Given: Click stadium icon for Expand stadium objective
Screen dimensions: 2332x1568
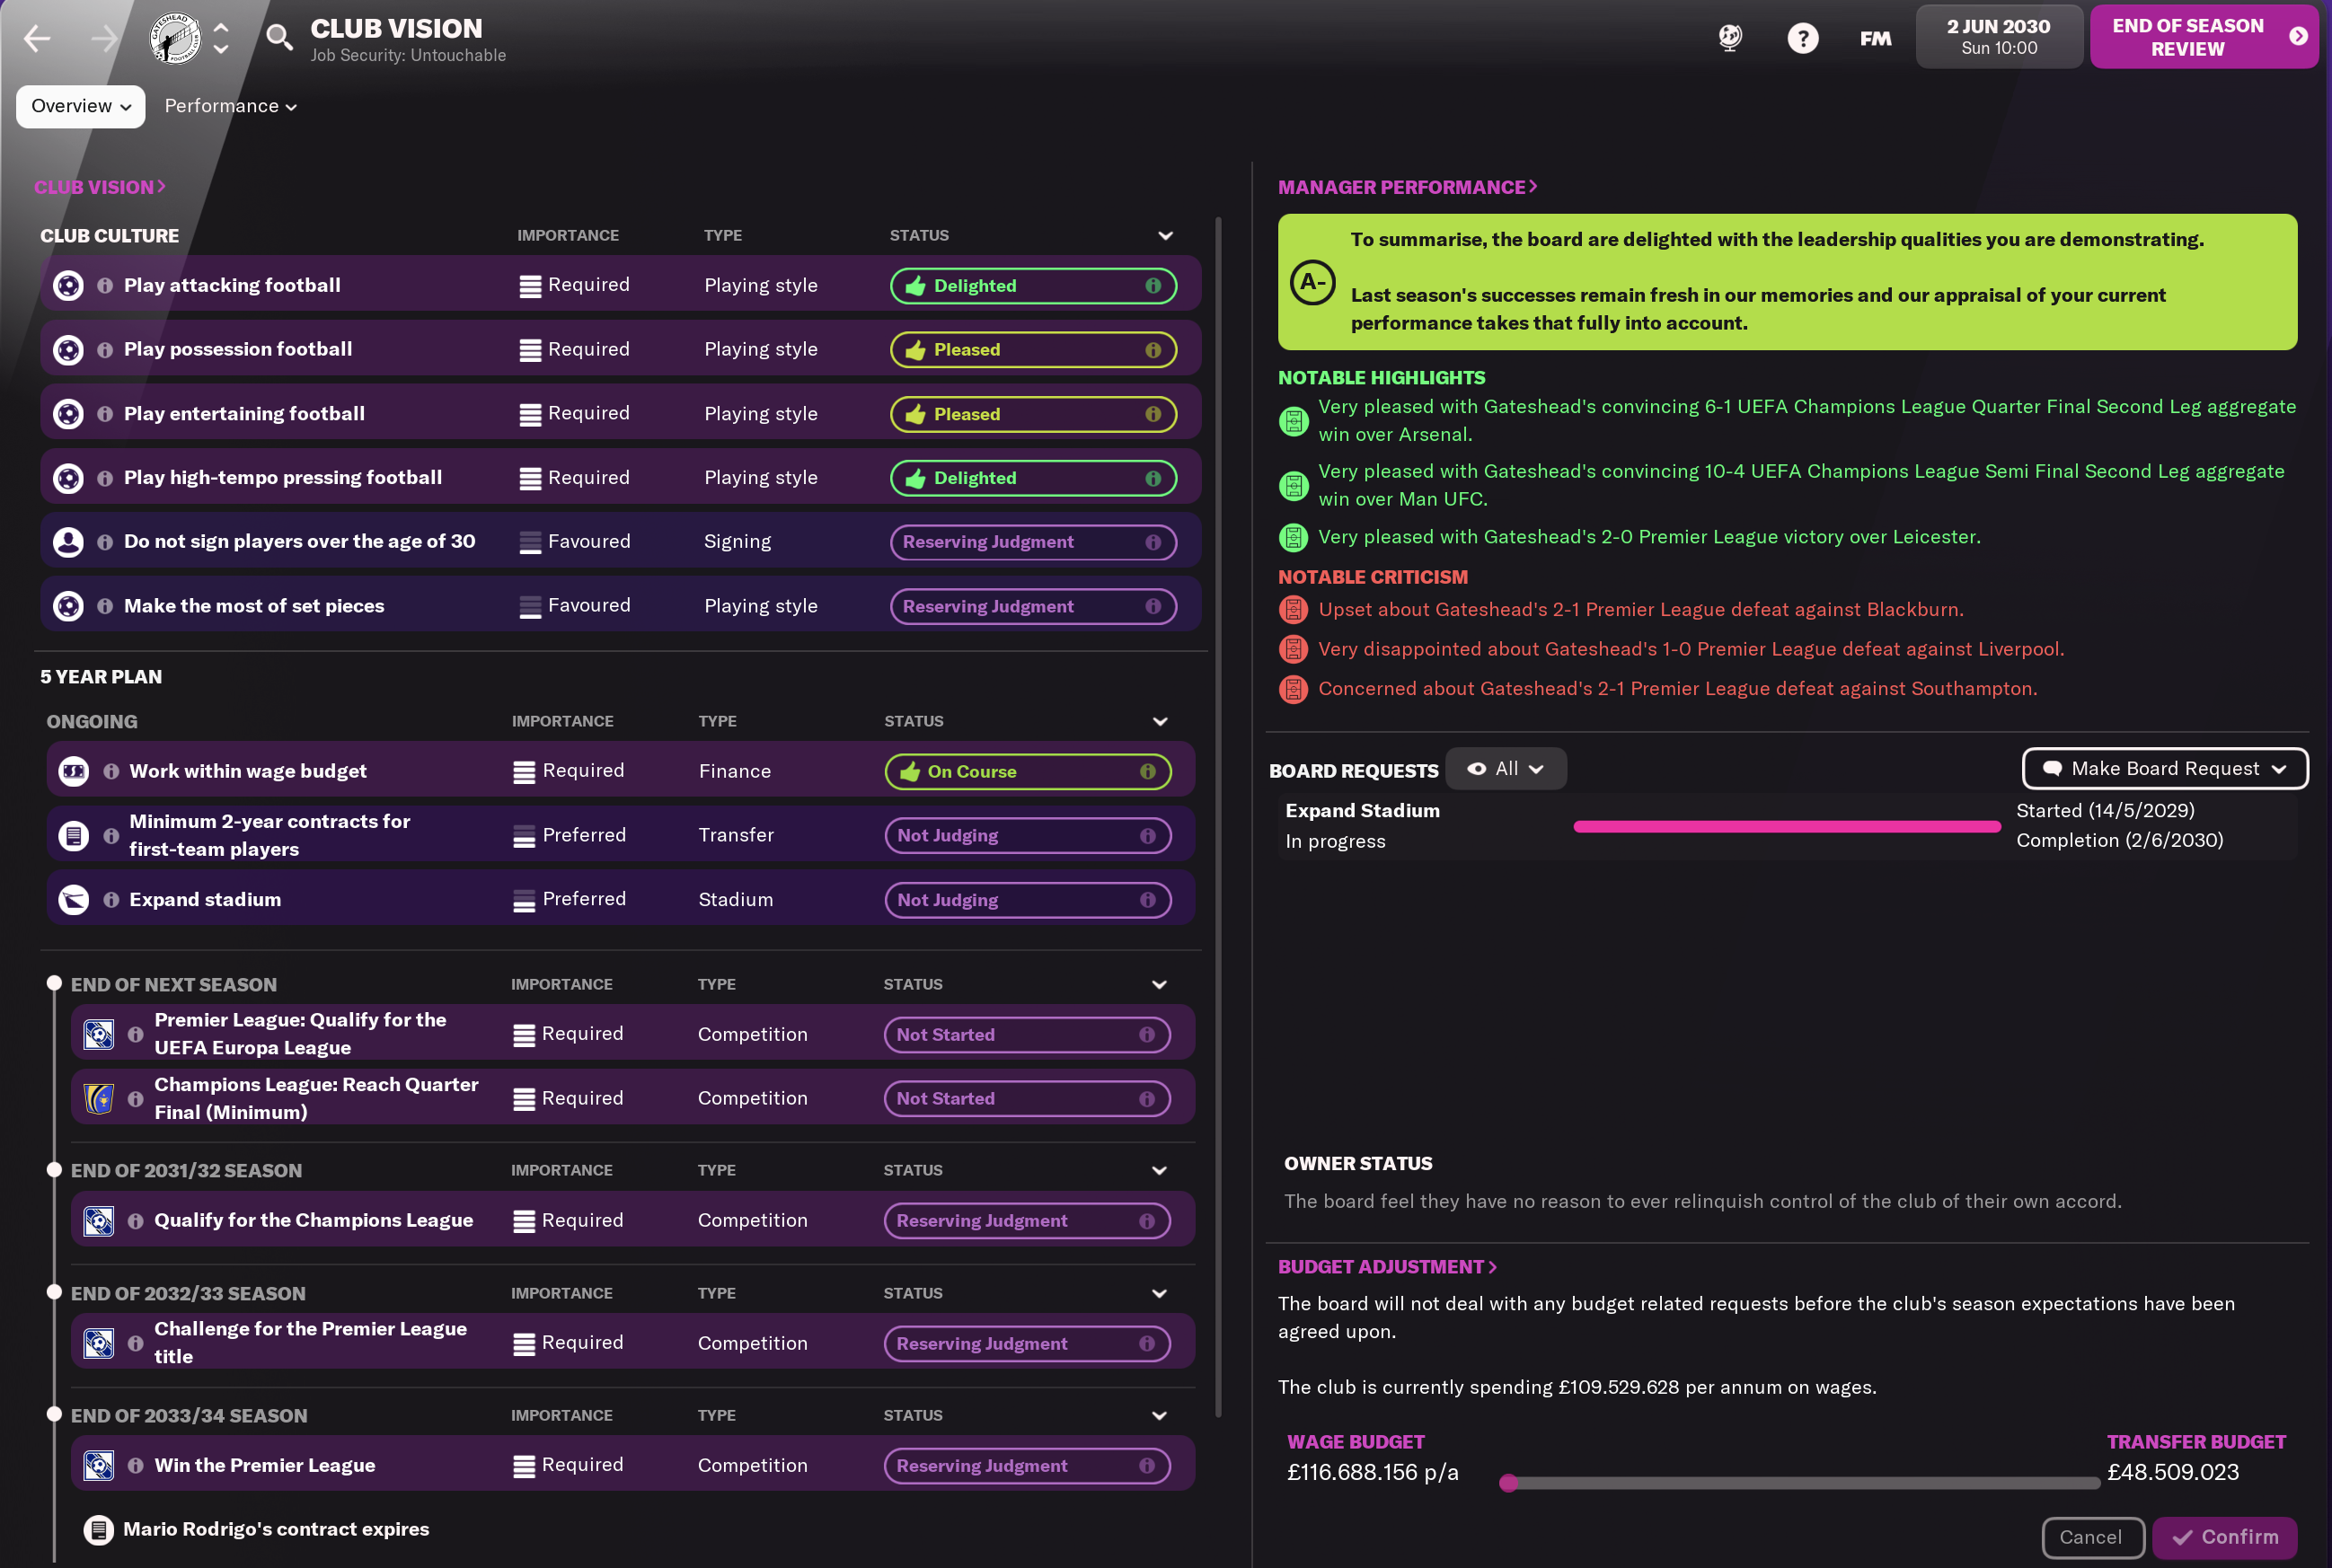Looking at the screenshot, I should pyautogui.click(x=74, y=899).
